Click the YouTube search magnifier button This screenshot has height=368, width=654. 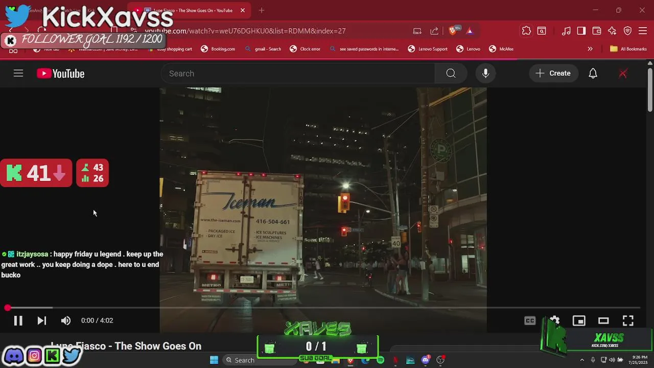(x=451, y=74)
